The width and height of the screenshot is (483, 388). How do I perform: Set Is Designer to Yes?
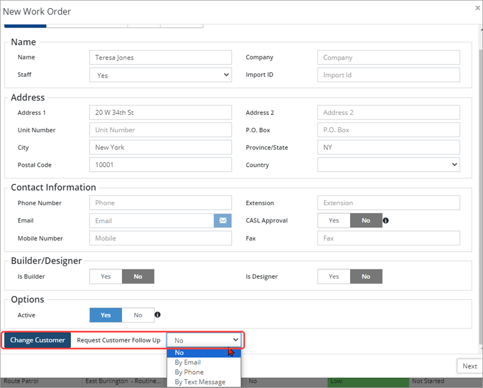pos(333,276)
